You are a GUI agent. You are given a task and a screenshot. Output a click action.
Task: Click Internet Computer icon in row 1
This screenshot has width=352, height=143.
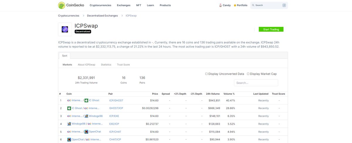point(69,100)
